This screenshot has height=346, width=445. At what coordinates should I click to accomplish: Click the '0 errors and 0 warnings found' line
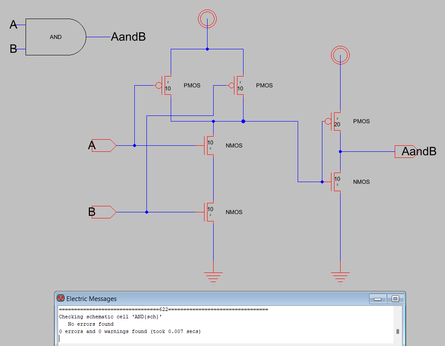(x=130, y=331)
